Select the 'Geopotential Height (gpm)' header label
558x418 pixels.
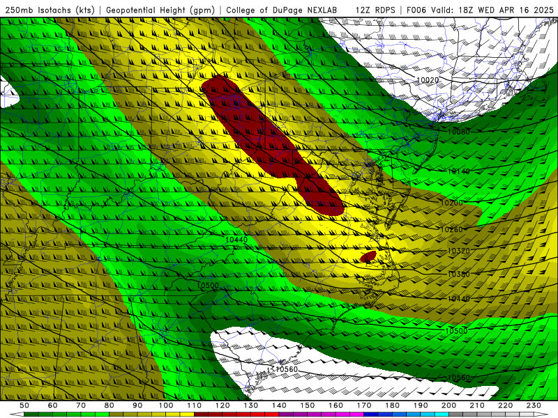(160, 10)
